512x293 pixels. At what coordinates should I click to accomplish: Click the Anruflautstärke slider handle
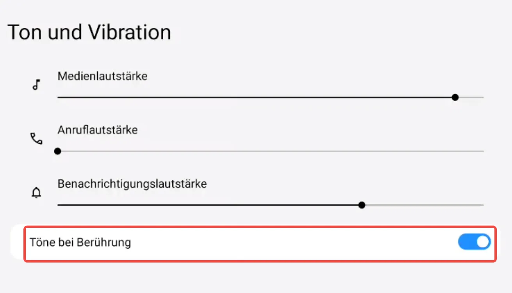pyautogui.click(x=58, y=151)
